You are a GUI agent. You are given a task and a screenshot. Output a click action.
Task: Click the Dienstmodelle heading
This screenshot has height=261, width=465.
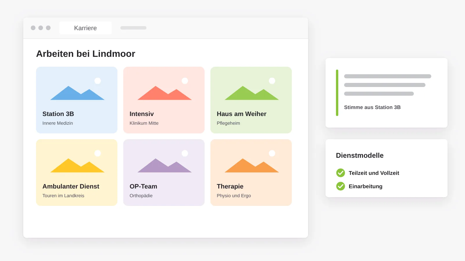[360, 155]
